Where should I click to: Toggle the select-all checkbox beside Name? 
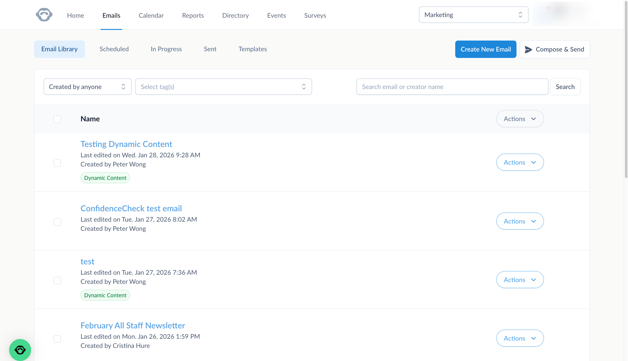coord(57,119)
